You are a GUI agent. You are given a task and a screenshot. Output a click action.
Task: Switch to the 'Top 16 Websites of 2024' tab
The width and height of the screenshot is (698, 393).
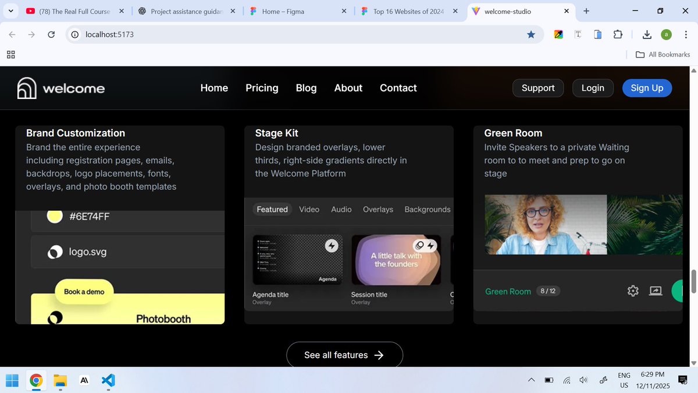point(409,11)
